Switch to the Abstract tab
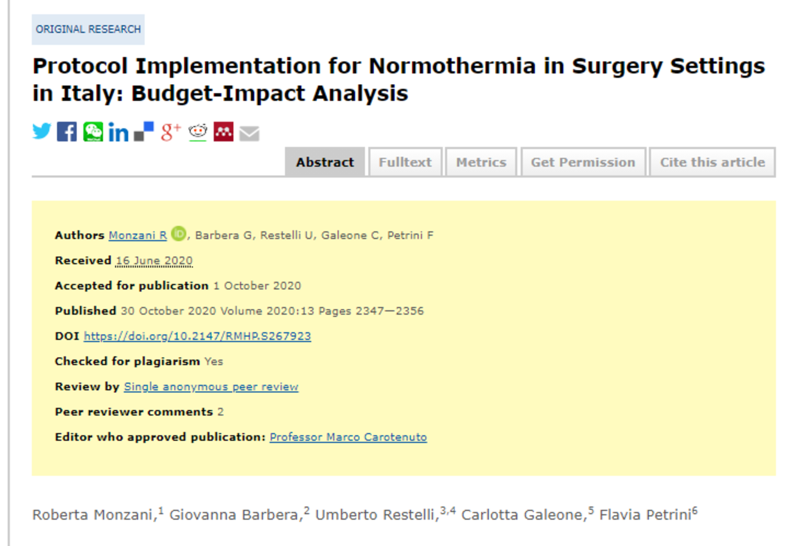 click(325, 162)
